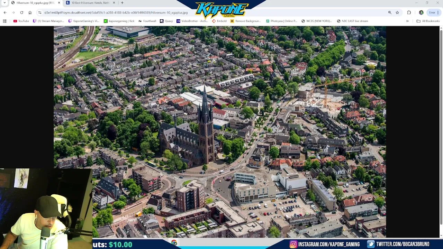Open the All Bookmarks folder
443x249 pixels.
428,21
